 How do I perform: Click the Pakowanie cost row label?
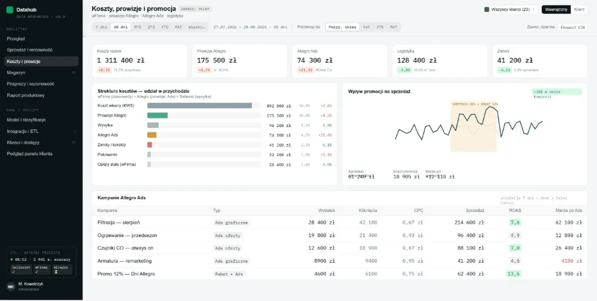click(107, 154)
